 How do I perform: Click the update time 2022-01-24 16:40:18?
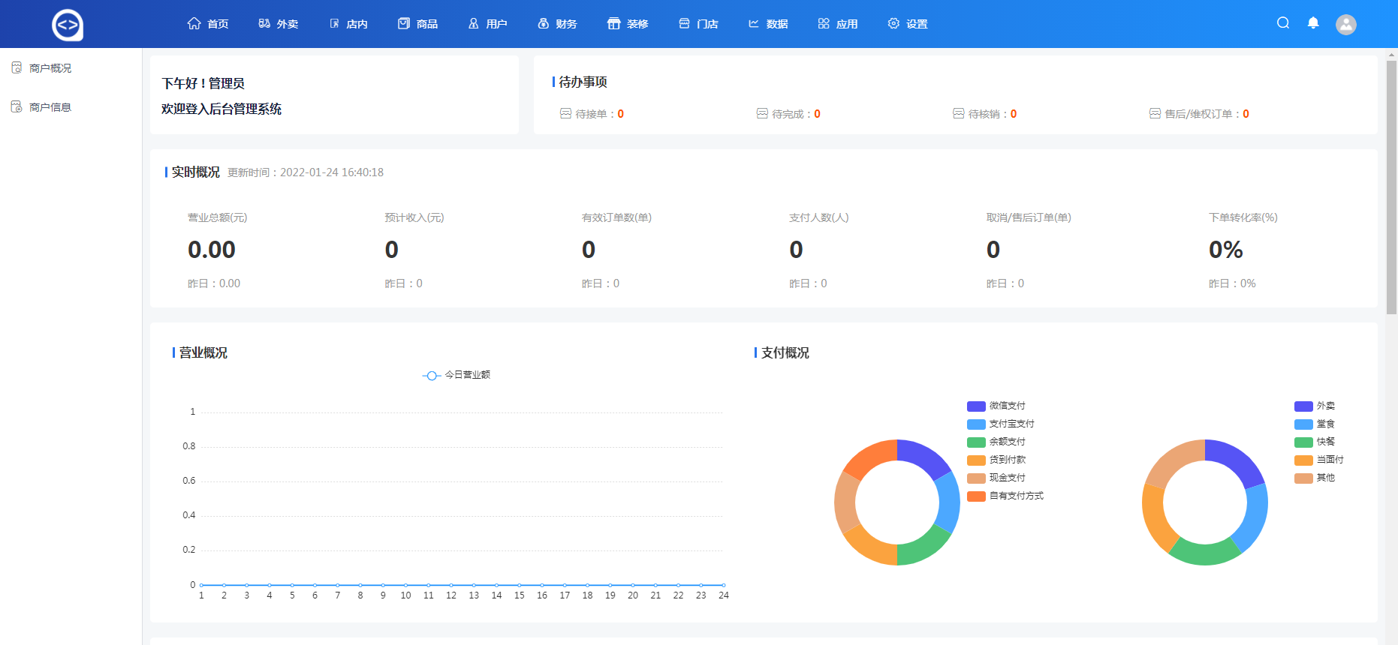[332, 172]
